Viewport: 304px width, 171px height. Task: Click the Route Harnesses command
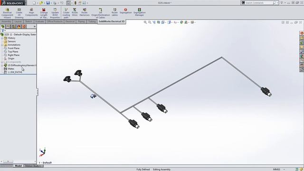(x=85, y=12)
